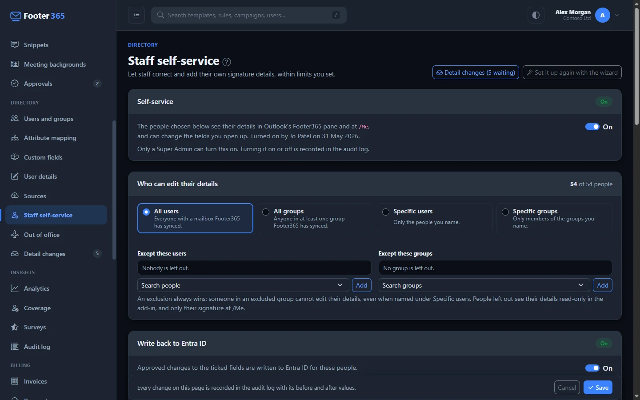Click the Staff self-service sidebar icon
This screenshot has width=640, height=400.
pyautogui.click(x=15, y=215)
